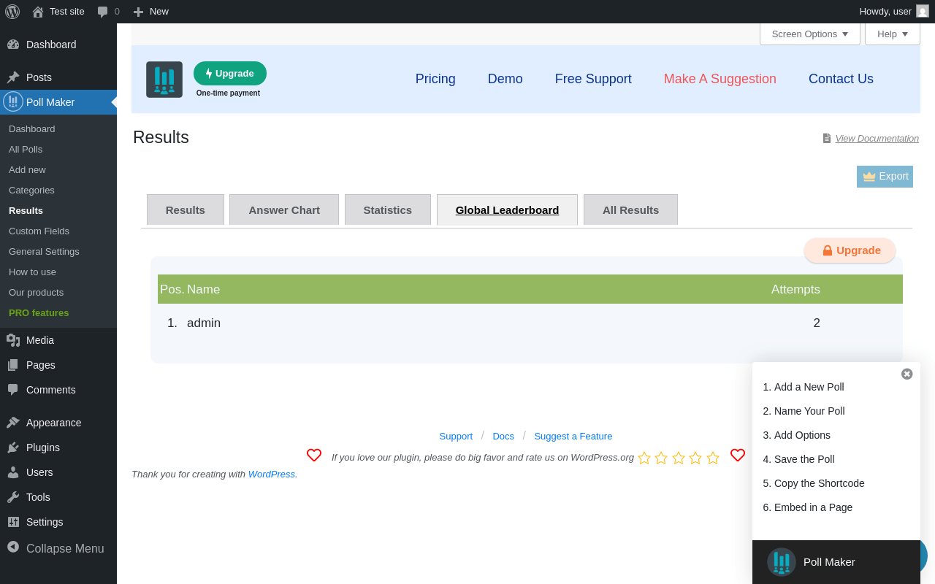The width and height of the screenshot is (935, 584).
Task: Open the New content menu
Action: pyautogui.click(x=150, y=12)
